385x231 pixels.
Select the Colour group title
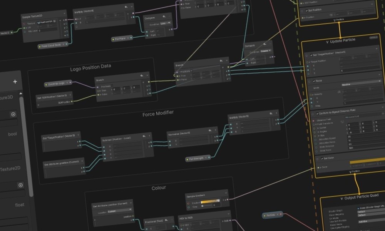(159, 188)
